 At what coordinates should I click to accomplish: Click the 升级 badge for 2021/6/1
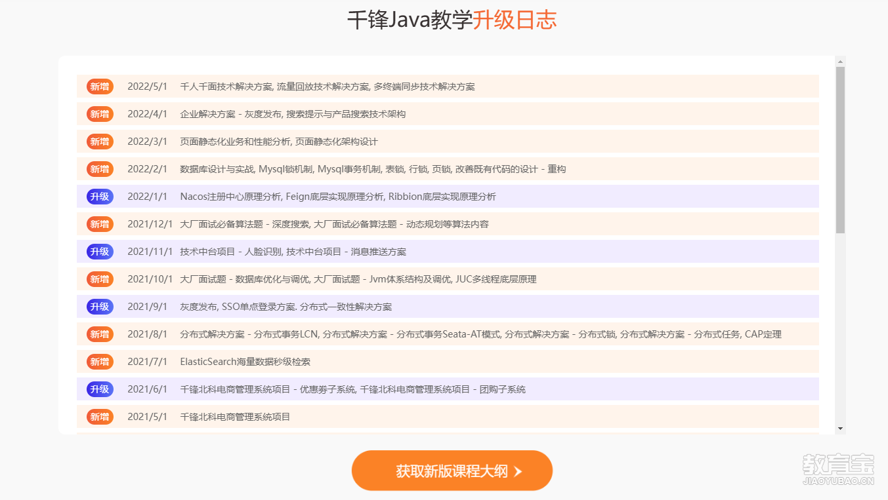(x=100, y=389)
